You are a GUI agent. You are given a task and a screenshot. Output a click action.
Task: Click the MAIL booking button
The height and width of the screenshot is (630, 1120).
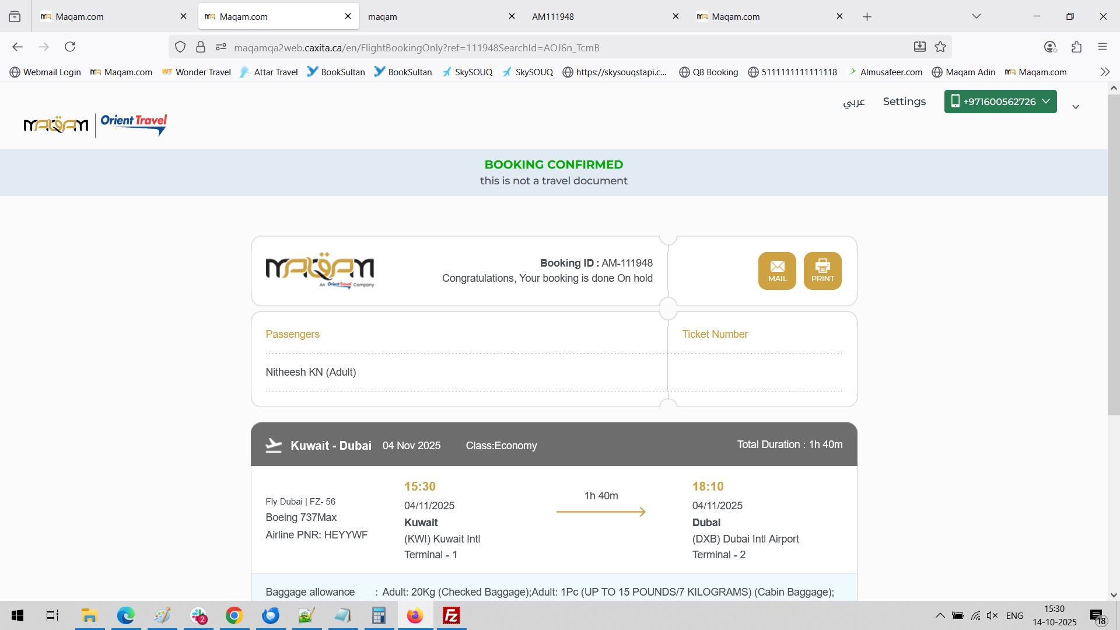(777, 271)
